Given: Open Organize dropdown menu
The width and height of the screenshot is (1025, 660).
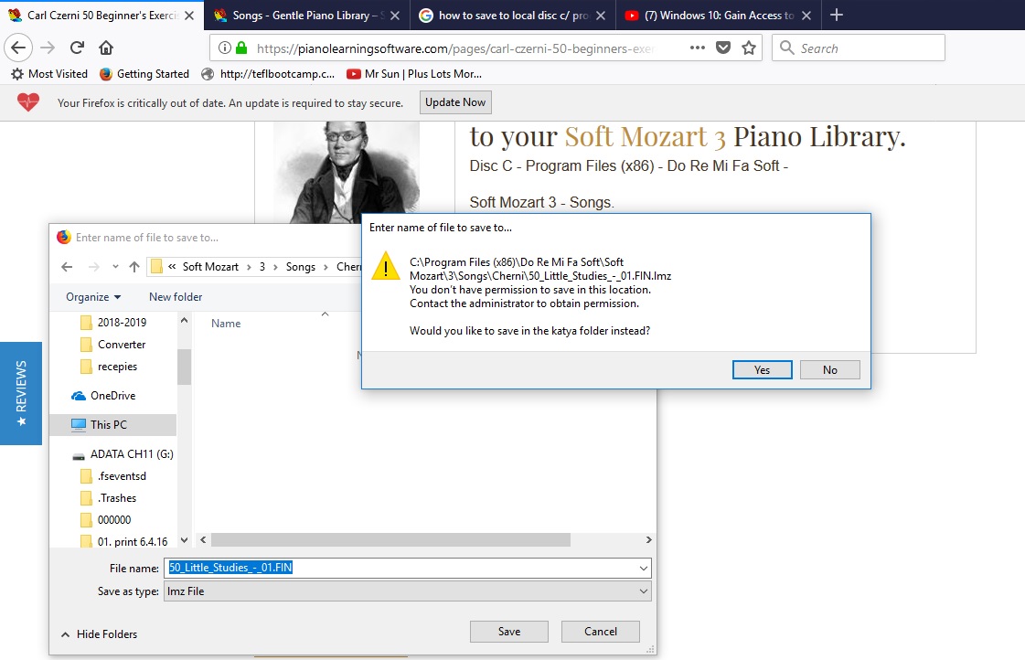Looking at the screenshot, I should tap(93, 297).
